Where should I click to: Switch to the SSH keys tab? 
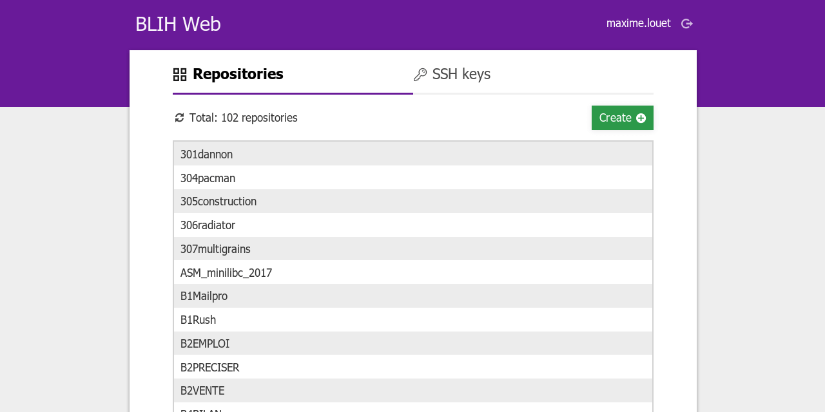click(461, 75)
